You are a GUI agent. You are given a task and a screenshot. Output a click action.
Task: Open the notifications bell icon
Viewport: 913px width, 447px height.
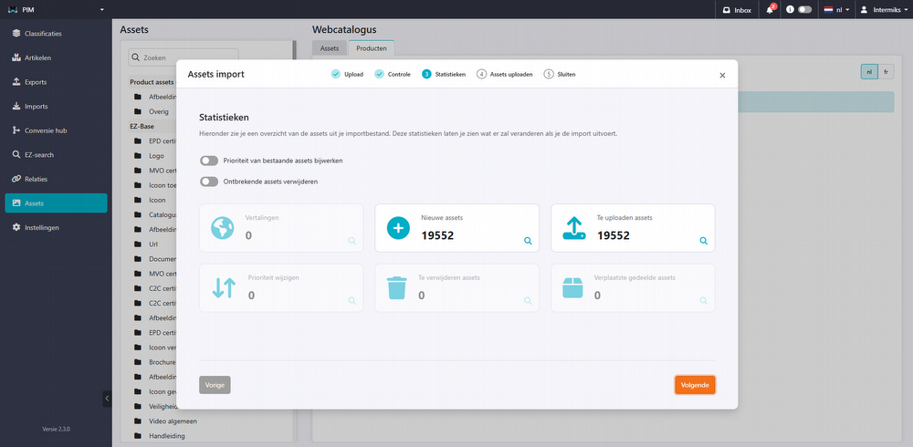coord(771,10)
